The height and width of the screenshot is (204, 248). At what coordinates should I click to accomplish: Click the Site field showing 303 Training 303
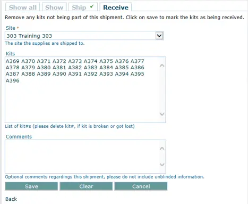[84, 36]
